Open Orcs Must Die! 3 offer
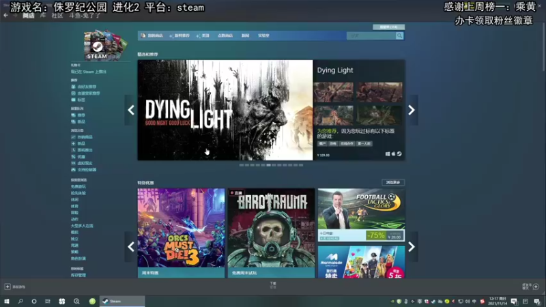The height and width of the screenshot is (307, 546). pos(181,233)
